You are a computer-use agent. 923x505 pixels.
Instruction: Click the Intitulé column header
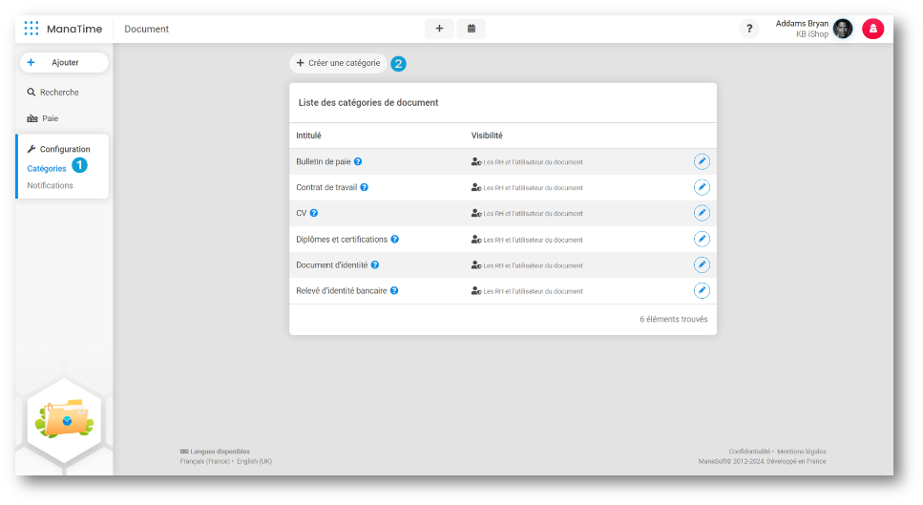(308, 136)
